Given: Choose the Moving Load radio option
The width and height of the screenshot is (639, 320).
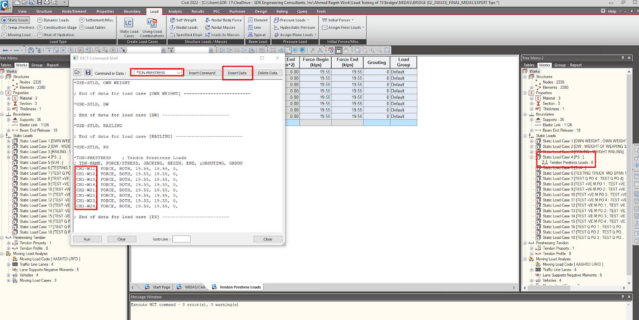Looking at the screenshot, I should (4, 35).
